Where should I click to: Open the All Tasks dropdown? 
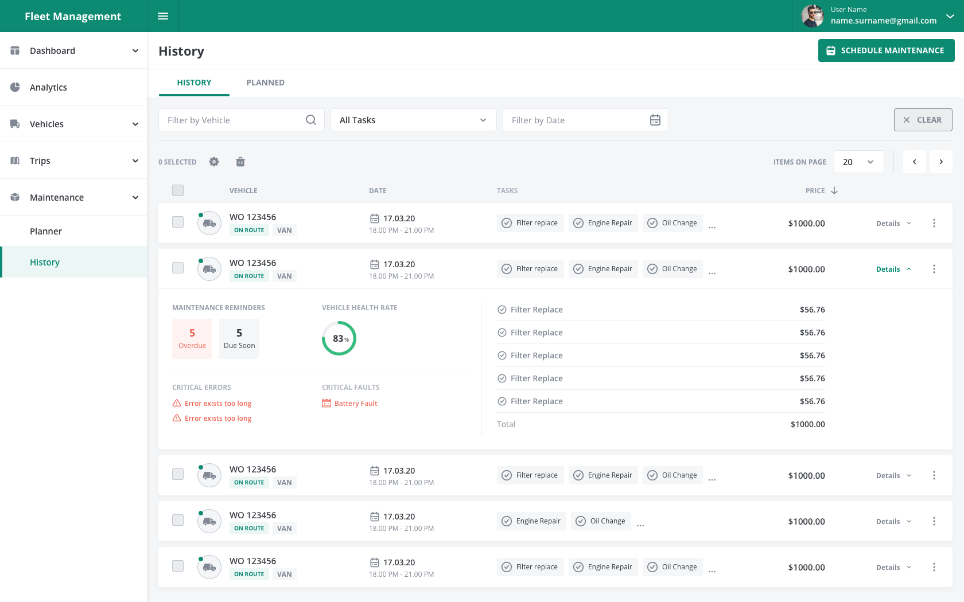point(413,120)
